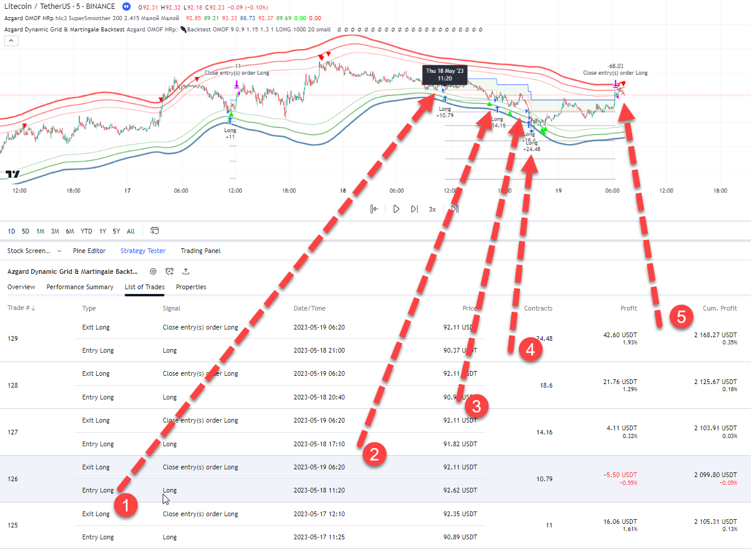Select the List of Trades tab

145,287
